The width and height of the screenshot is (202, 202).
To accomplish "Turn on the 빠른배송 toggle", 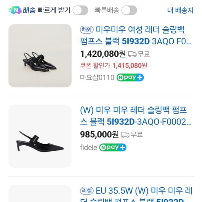I will [x=129, y=10].
